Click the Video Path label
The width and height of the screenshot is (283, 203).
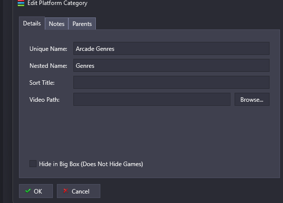pos(44,100)
